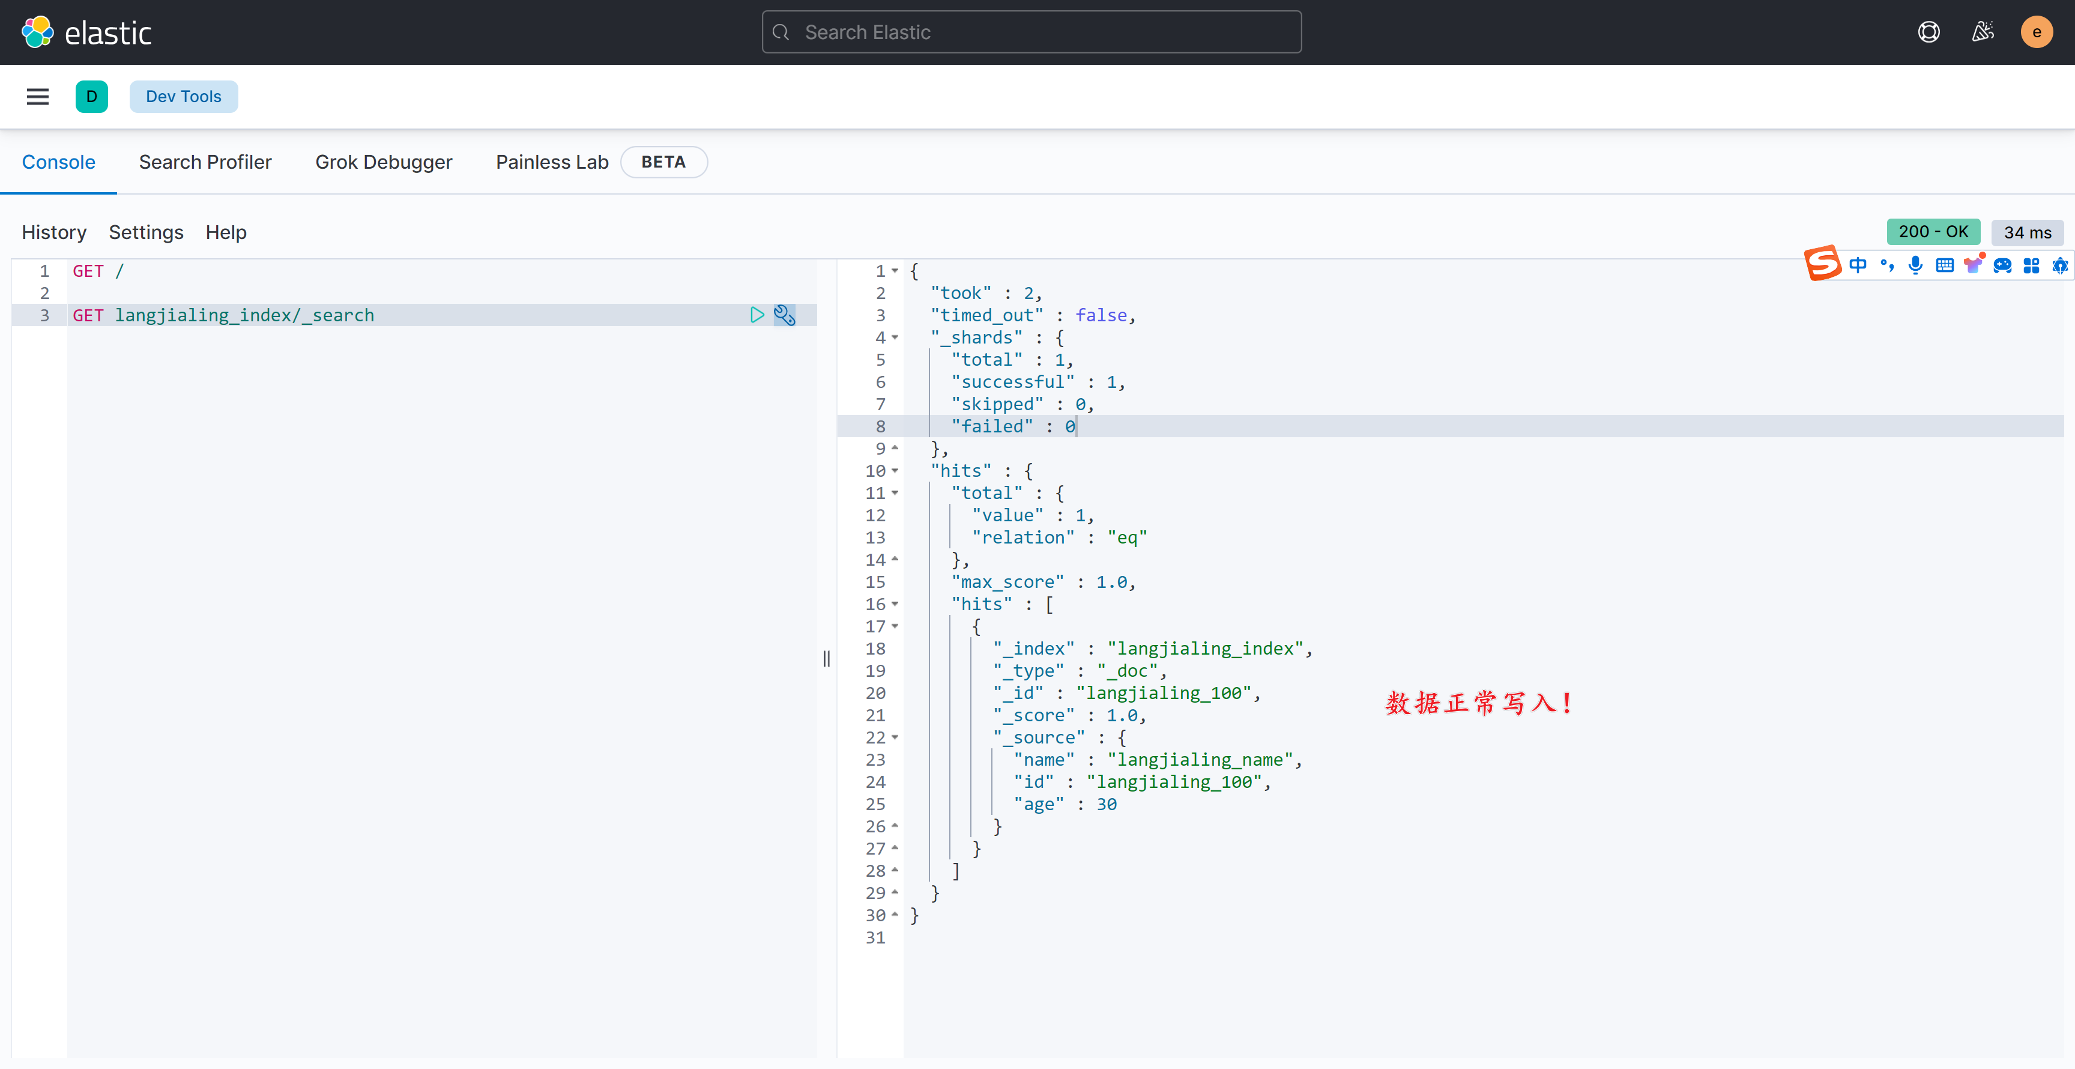Open the user avatar menu
The width and height of the screenshot is (2075, 1069).
coord(2037,32)
